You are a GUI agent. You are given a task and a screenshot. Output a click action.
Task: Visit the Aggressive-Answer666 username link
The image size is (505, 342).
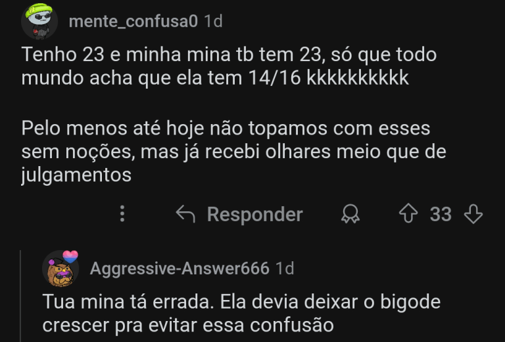coord(180,268)
